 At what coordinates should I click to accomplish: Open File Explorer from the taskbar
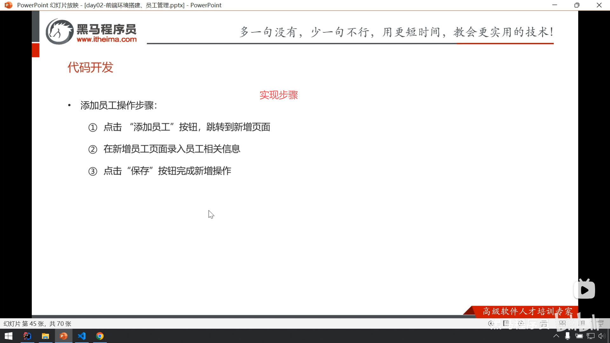click(x=45, y=336)
